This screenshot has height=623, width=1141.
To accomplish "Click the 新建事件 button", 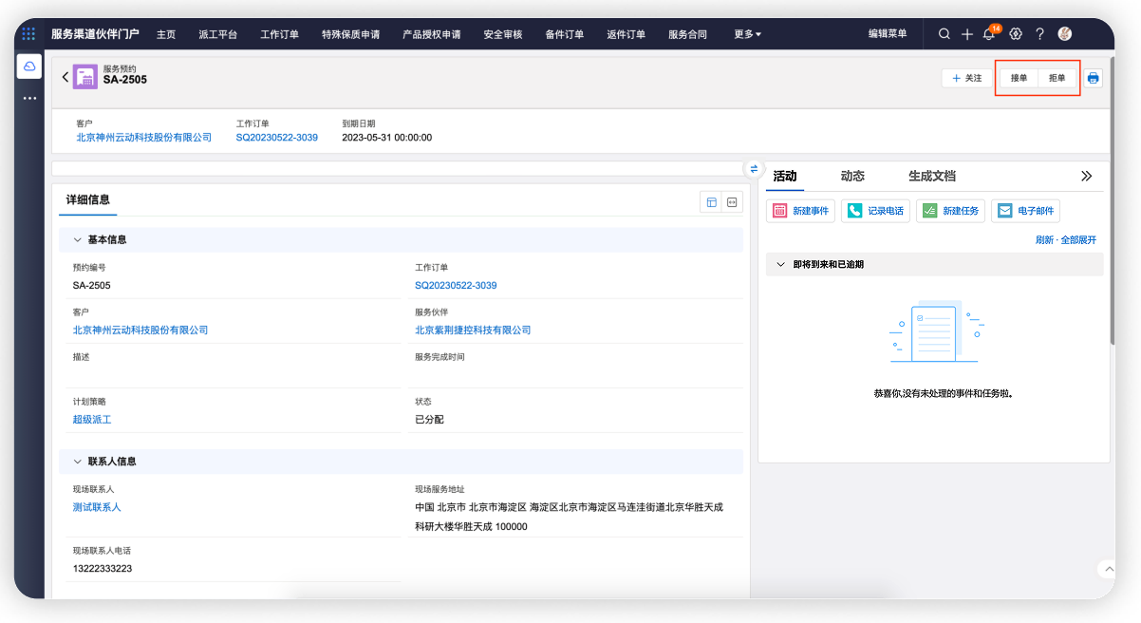I will pos(800,211).
